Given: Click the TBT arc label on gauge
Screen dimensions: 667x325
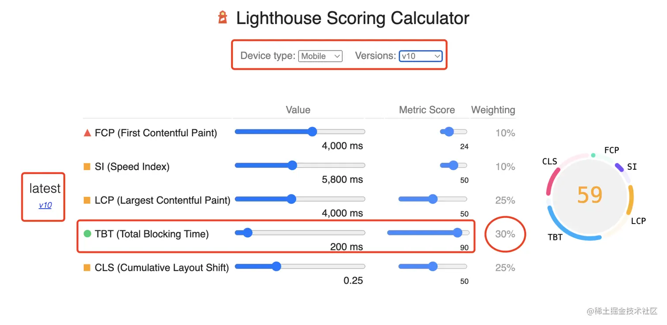Looking at the screenshot, I should [x=555, y=237].
